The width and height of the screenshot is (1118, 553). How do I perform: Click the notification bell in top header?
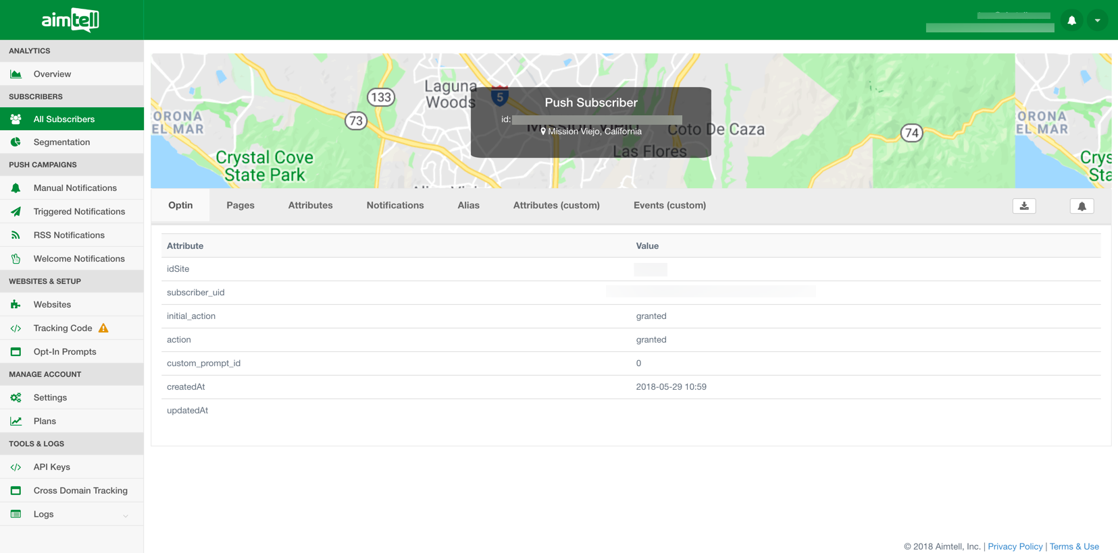[1071, 20]
